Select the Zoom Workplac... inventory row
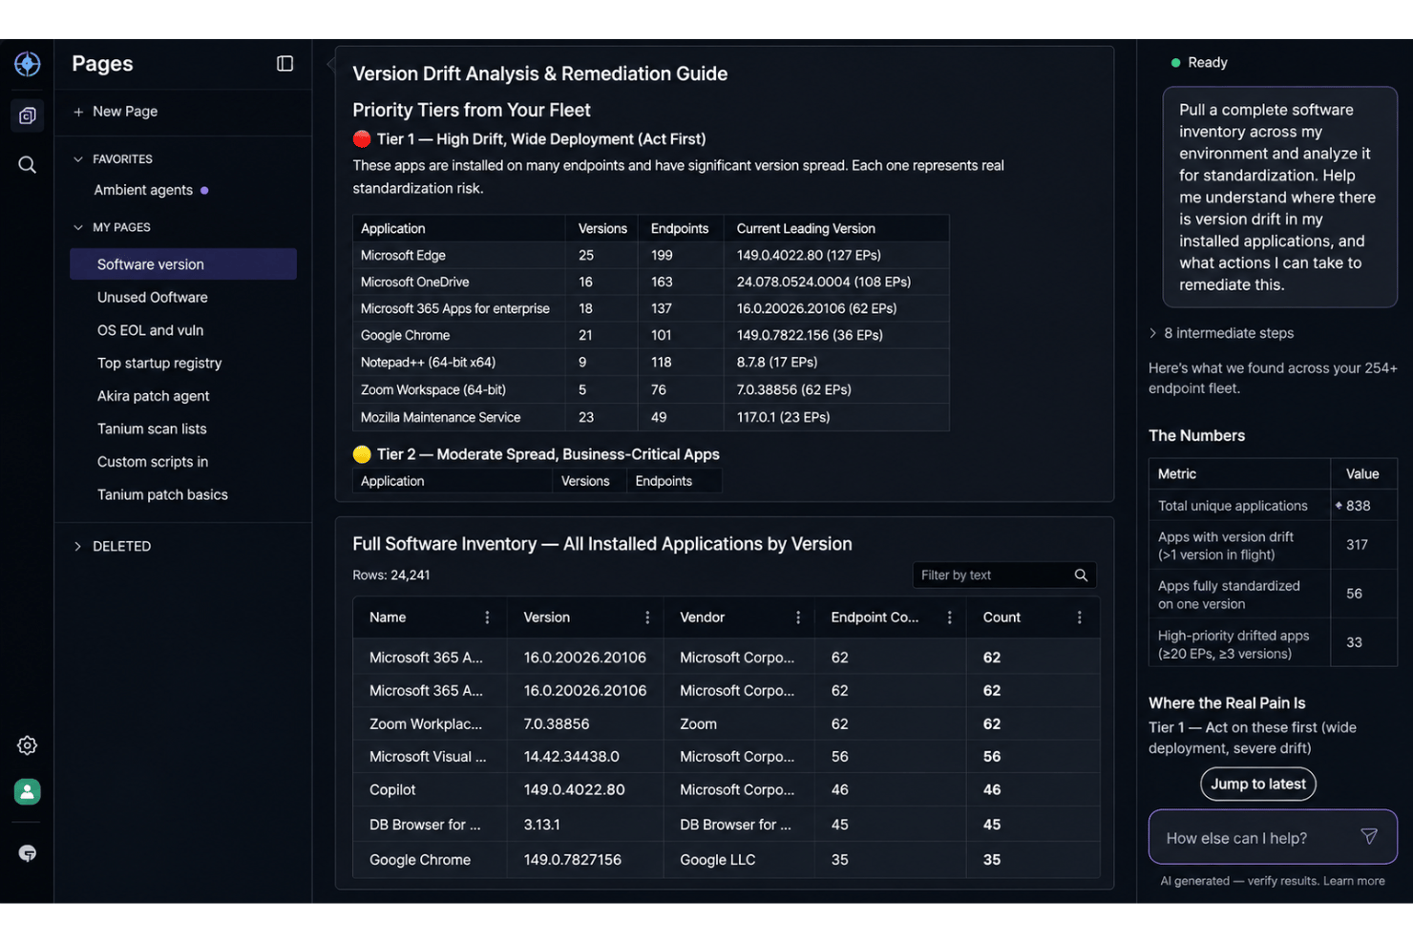The width and height of the screenshot is (1413, 942). pyautogui.click(x=727, y=723)
